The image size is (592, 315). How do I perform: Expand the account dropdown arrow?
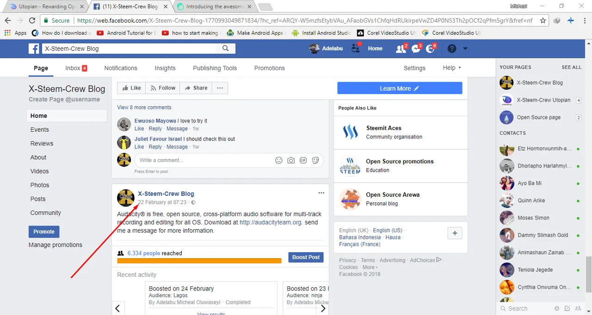tap(465, 48)
